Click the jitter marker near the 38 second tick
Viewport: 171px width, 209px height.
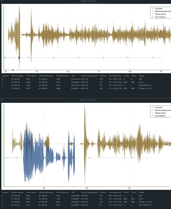click(89, 158)
